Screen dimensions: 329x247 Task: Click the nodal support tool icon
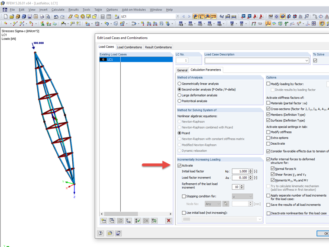[x=42, y=24]
